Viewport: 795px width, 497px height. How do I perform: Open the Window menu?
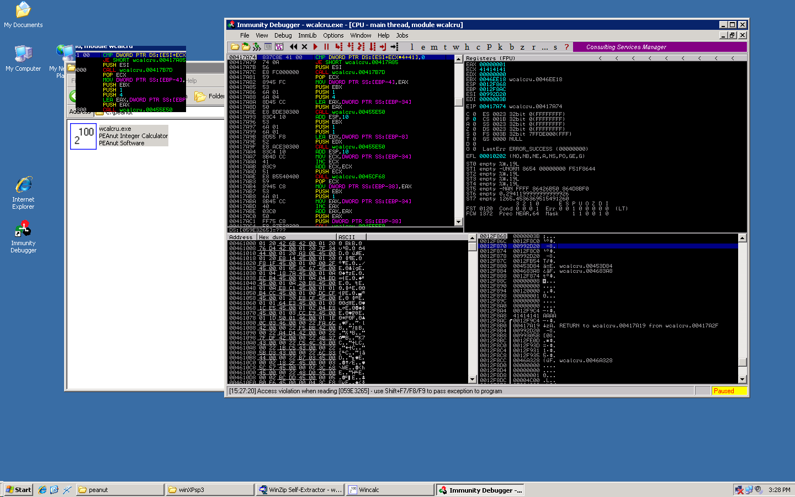[x=361, y=35]
